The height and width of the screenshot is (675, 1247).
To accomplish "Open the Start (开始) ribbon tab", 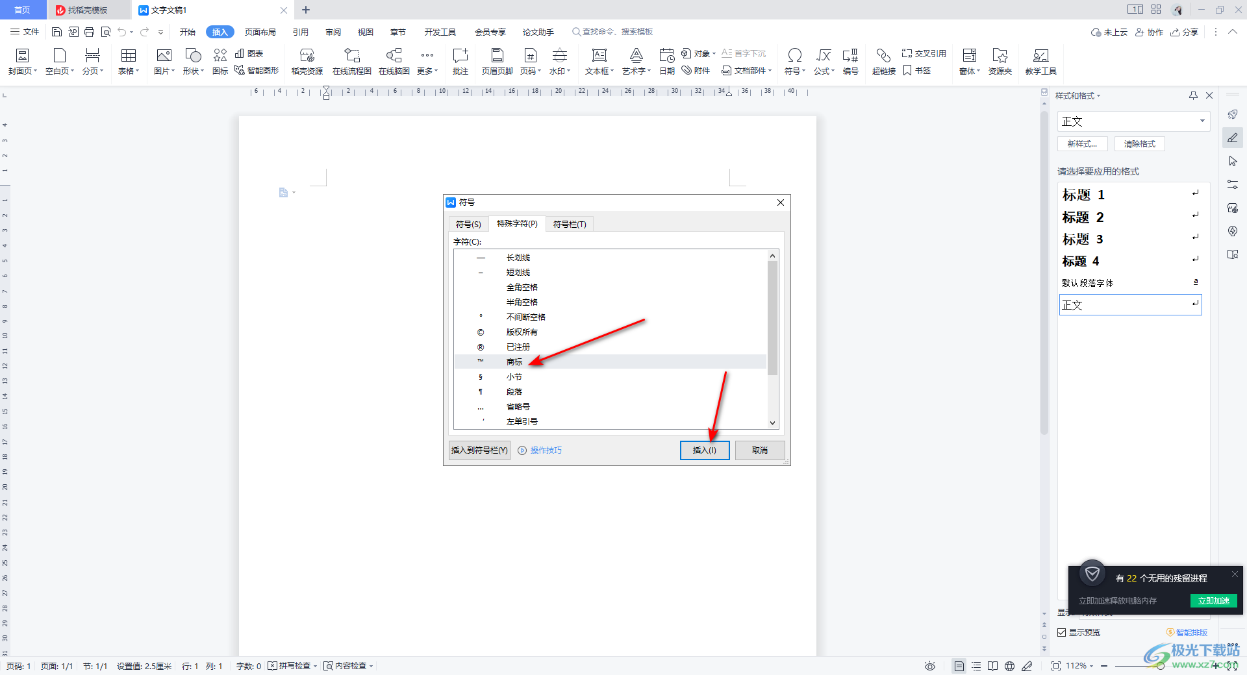I will pos(188,32).
